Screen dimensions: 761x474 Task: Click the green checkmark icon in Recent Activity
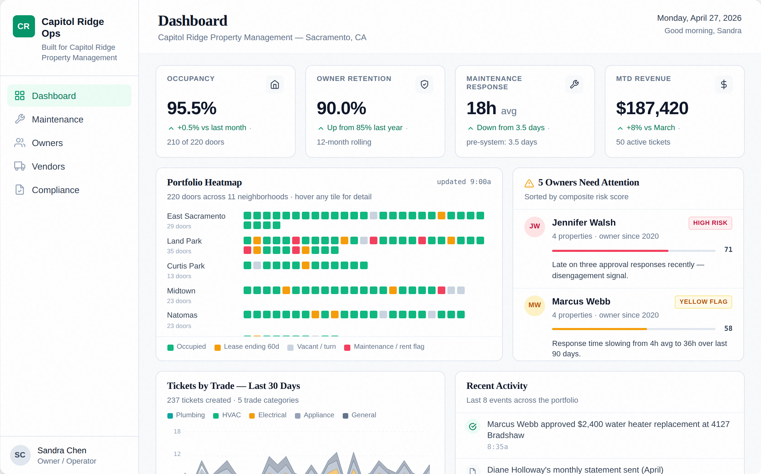point(473,426)
